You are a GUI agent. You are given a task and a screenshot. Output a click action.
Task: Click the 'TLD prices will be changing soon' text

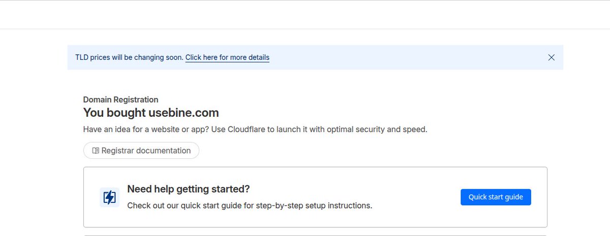129,57
